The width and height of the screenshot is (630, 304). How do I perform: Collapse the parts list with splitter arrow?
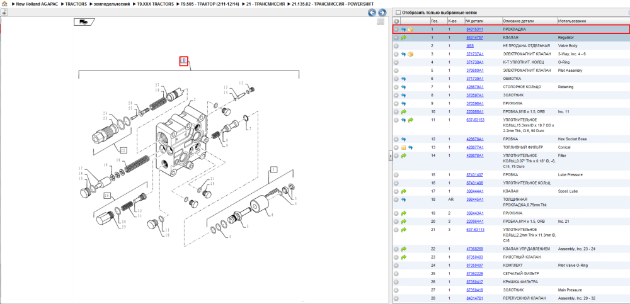pos(391,157)
